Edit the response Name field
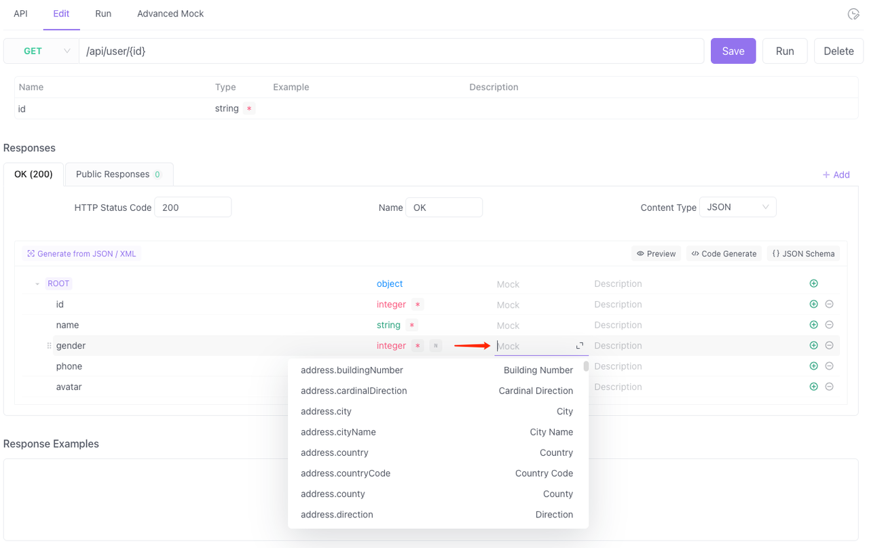Screen dimensions: 869x548 coord(444,208)
